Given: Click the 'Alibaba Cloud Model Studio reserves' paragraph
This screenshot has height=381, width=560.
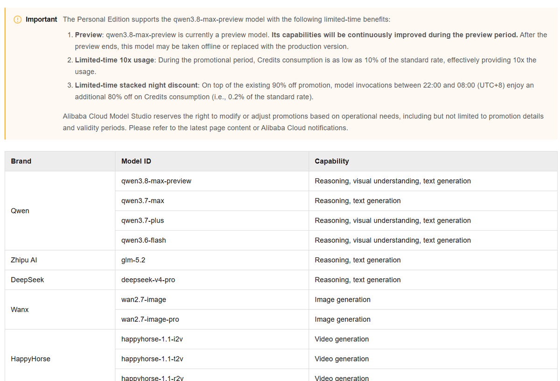Looking at the screenshot, I should tap(303, 122).
